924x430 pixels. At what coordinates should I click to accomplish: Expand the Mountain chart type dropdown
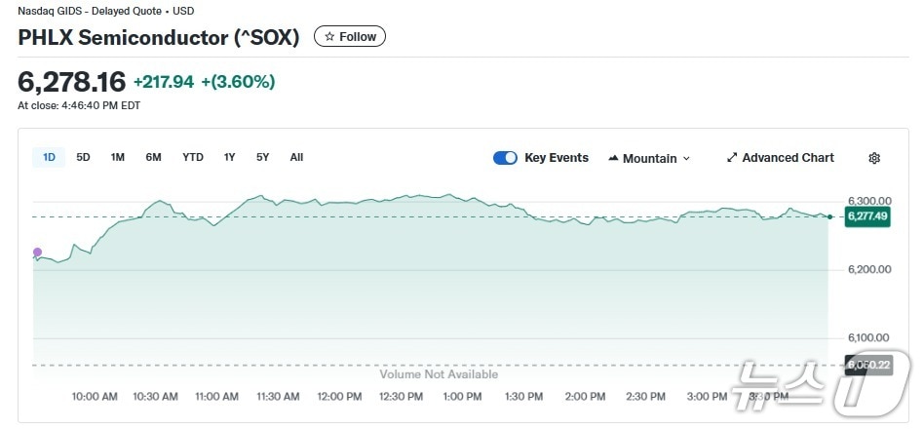pyautogui.click(x=686, y=158)
